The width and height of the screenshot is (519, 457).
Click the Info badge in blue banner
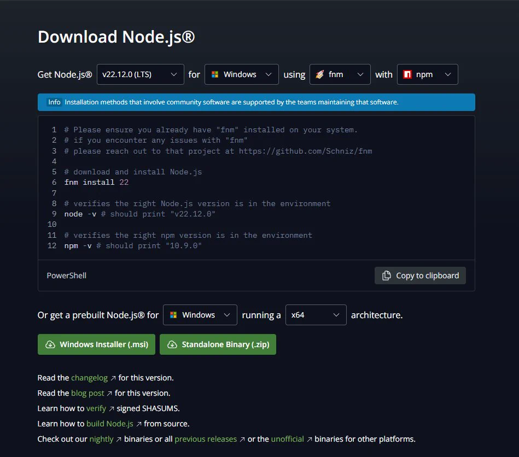coord(54,102)
